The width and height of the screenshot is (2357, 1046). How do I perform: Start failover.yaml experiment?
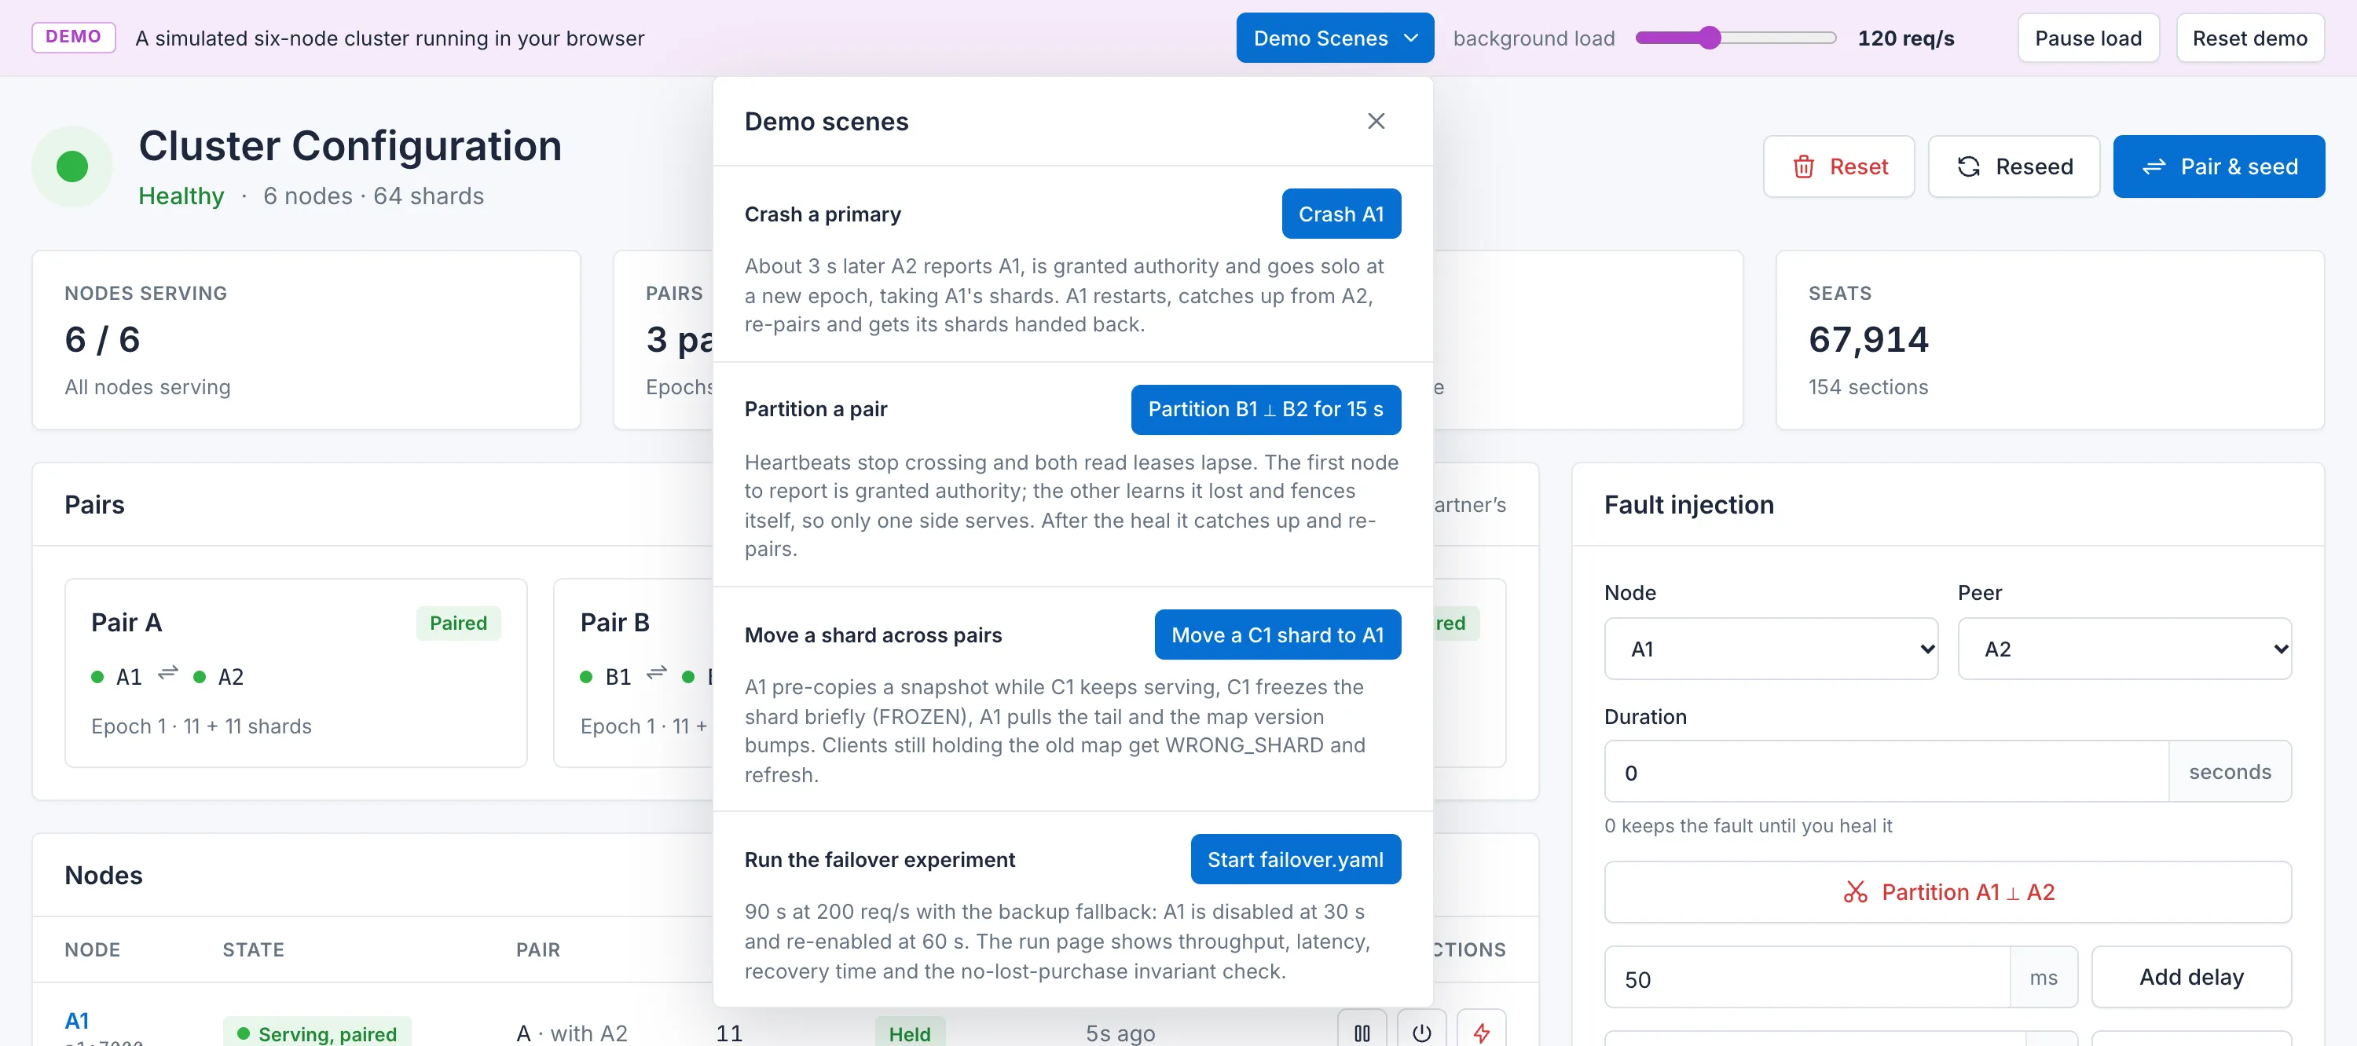tap(1295, 858)
